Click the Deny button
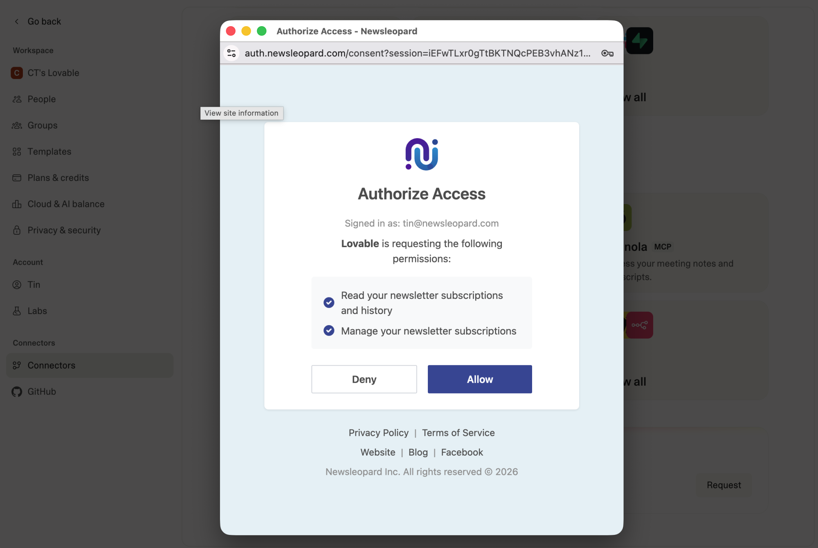 pos(364,379)
